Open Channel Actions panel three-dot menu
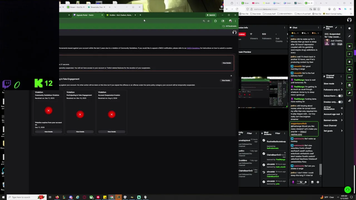356x200 pixels. coord(341,76)
